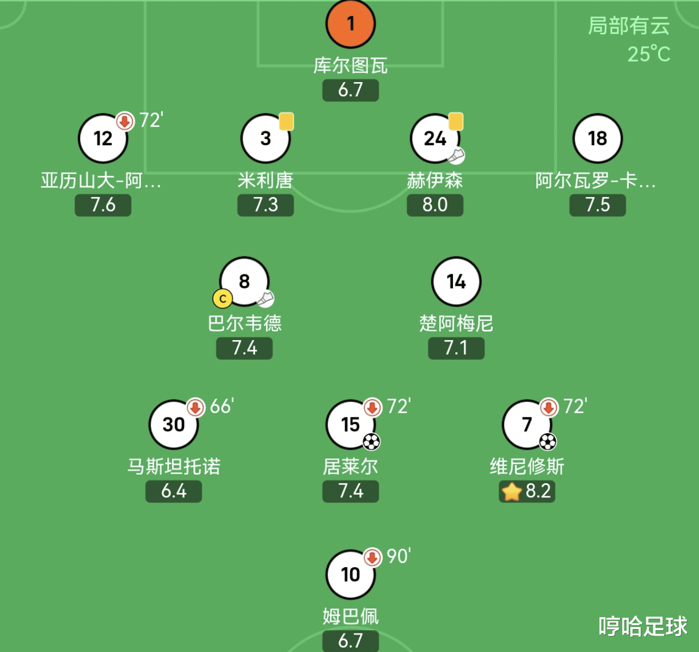699x652 pixels.
Task: Select the 6.4 rating badge under 马斯坦托诺
Action: 174,491
